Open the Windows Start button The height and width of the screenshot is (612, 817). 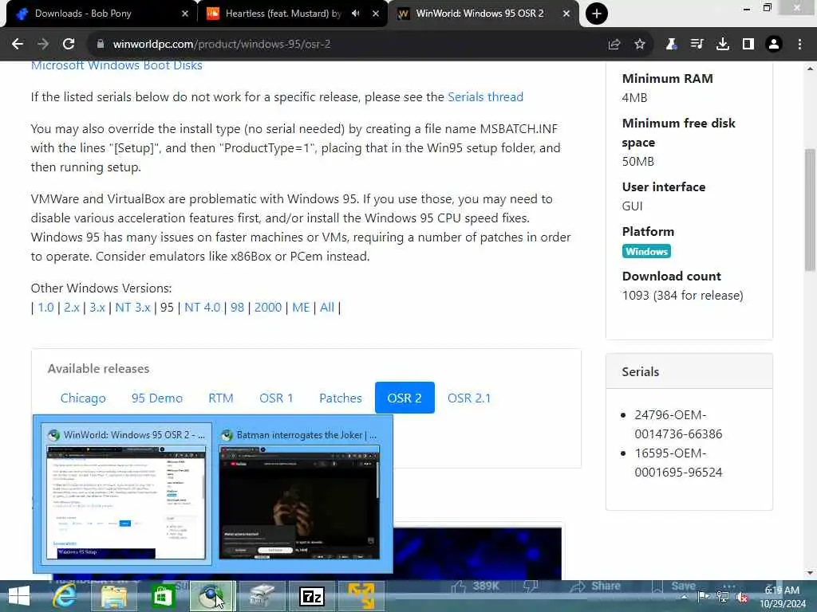(x=19, y=596)
